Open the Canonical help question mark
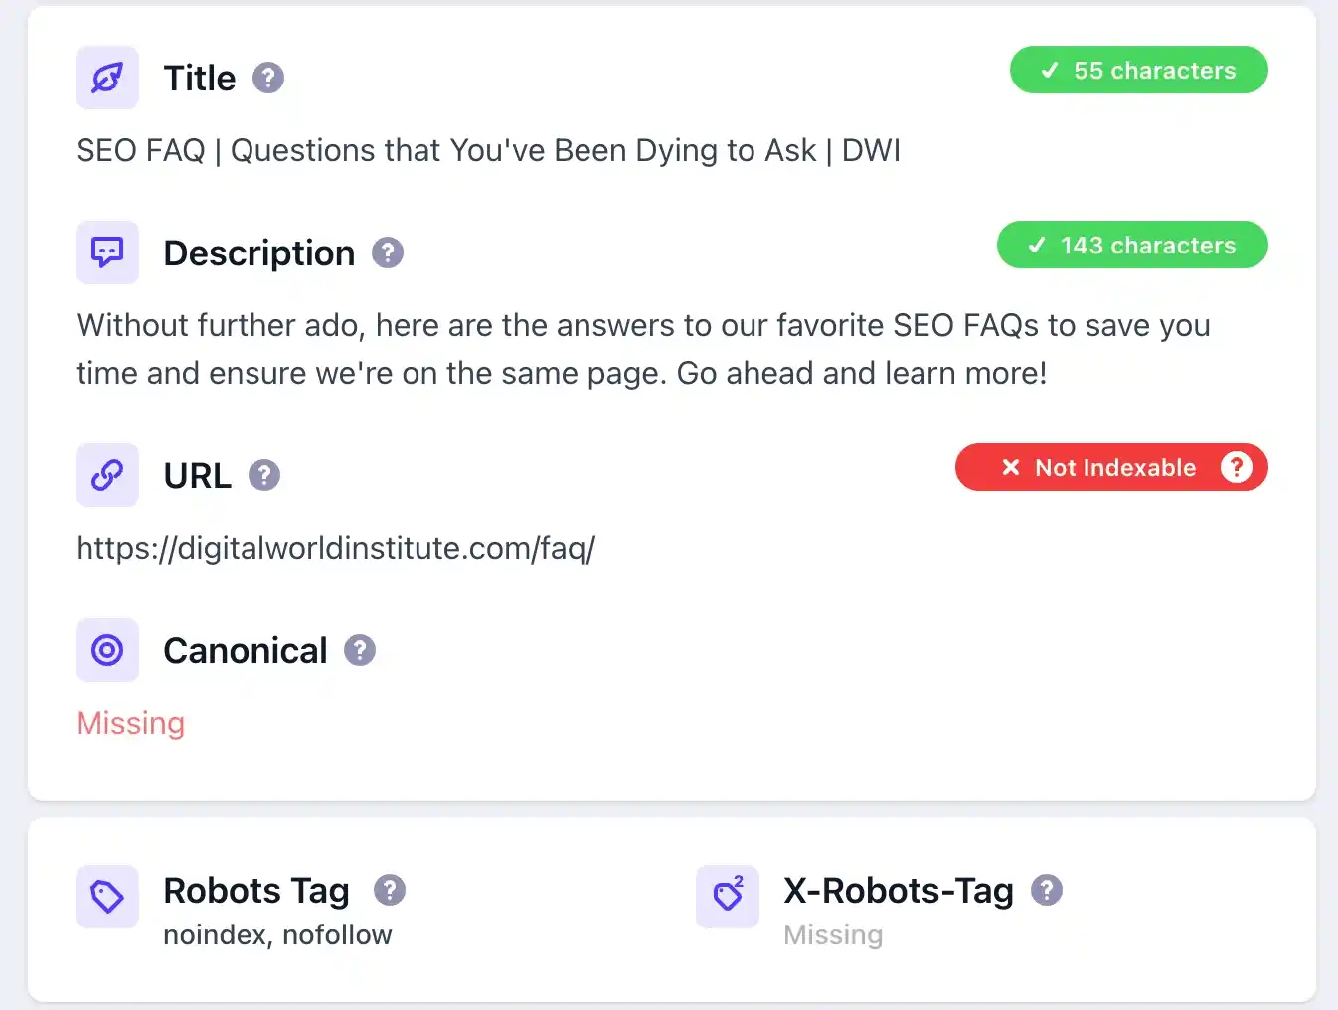 pyautogui.click(x=360, y=650)
